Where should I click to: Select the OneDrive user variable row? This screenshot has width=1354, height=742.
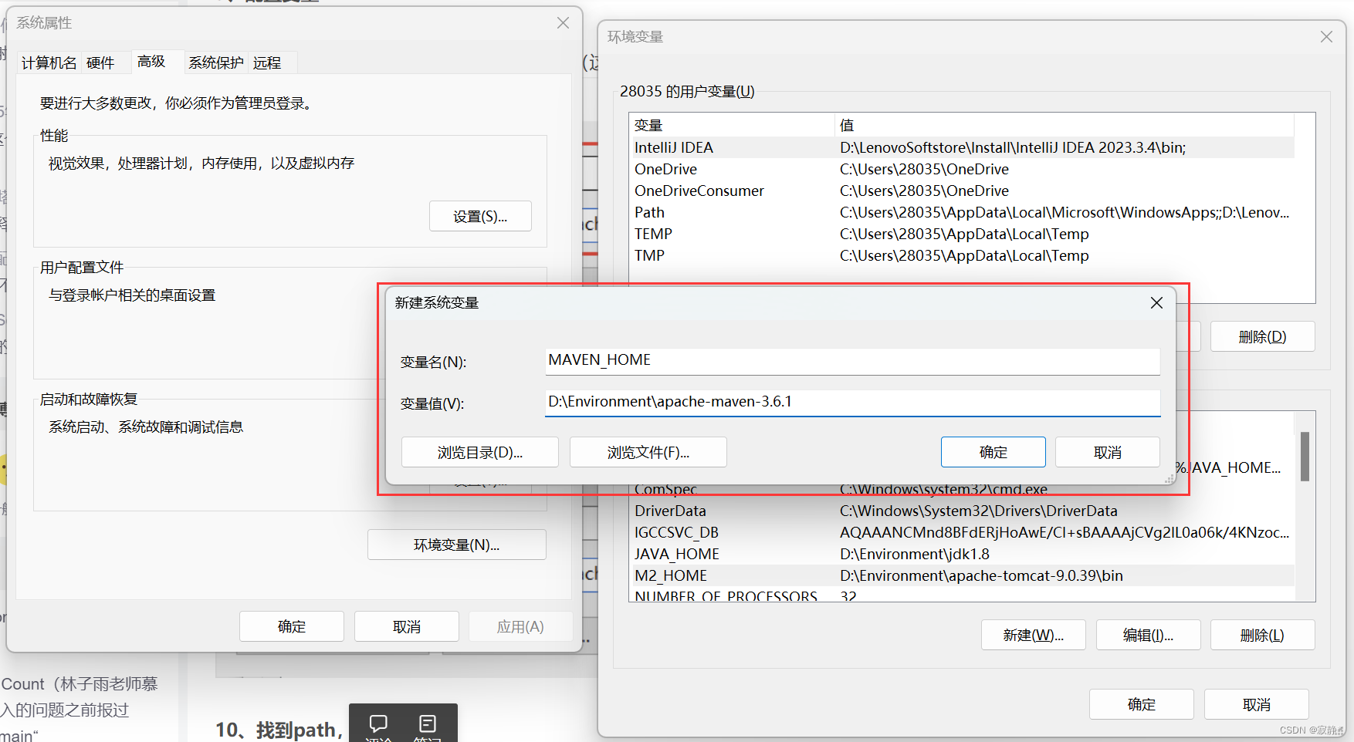[963, 169]
